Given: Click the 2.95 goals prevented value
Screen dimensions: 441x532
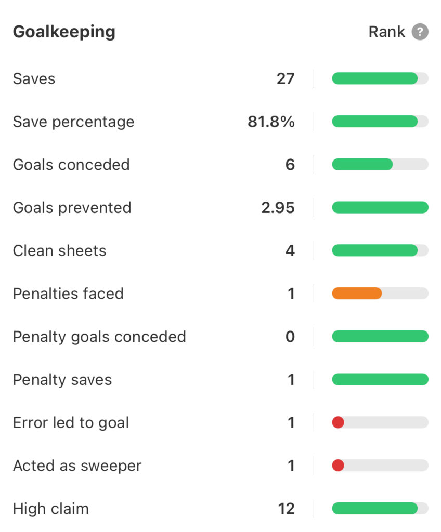Looking at the screenshot, I should coord(278,208).
